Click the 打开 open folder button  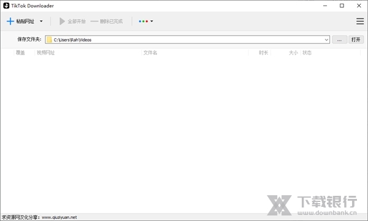(x=356, y=40)
